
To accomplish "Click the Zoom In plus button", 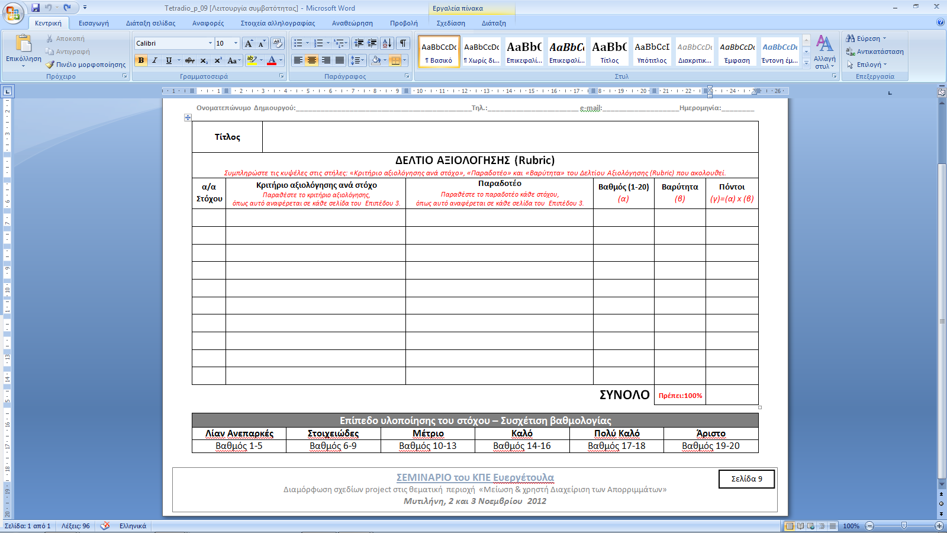I will [x=939, y=526].
